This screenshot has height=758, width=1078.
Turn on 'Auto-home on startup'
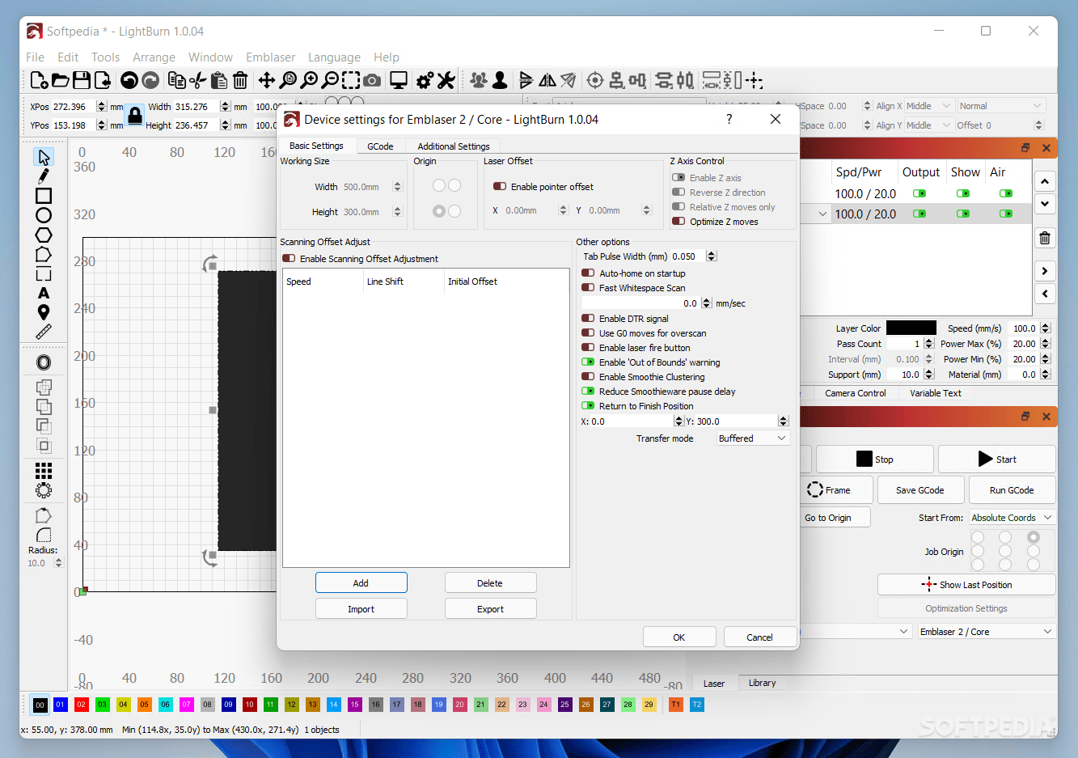(x=587, y=273)
